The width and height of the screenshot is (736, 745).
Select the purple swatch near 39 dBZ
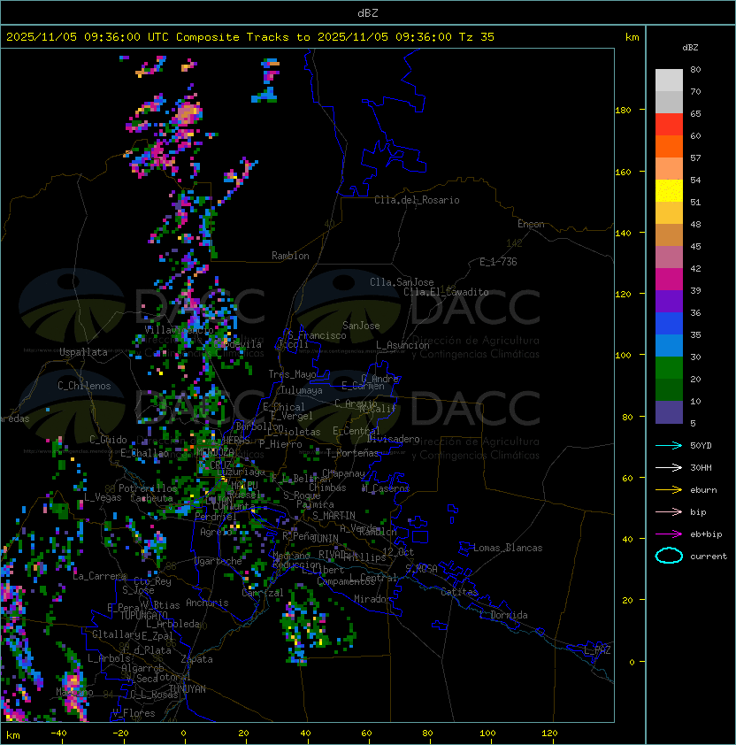pyautogui.click(x=669, y=302)
